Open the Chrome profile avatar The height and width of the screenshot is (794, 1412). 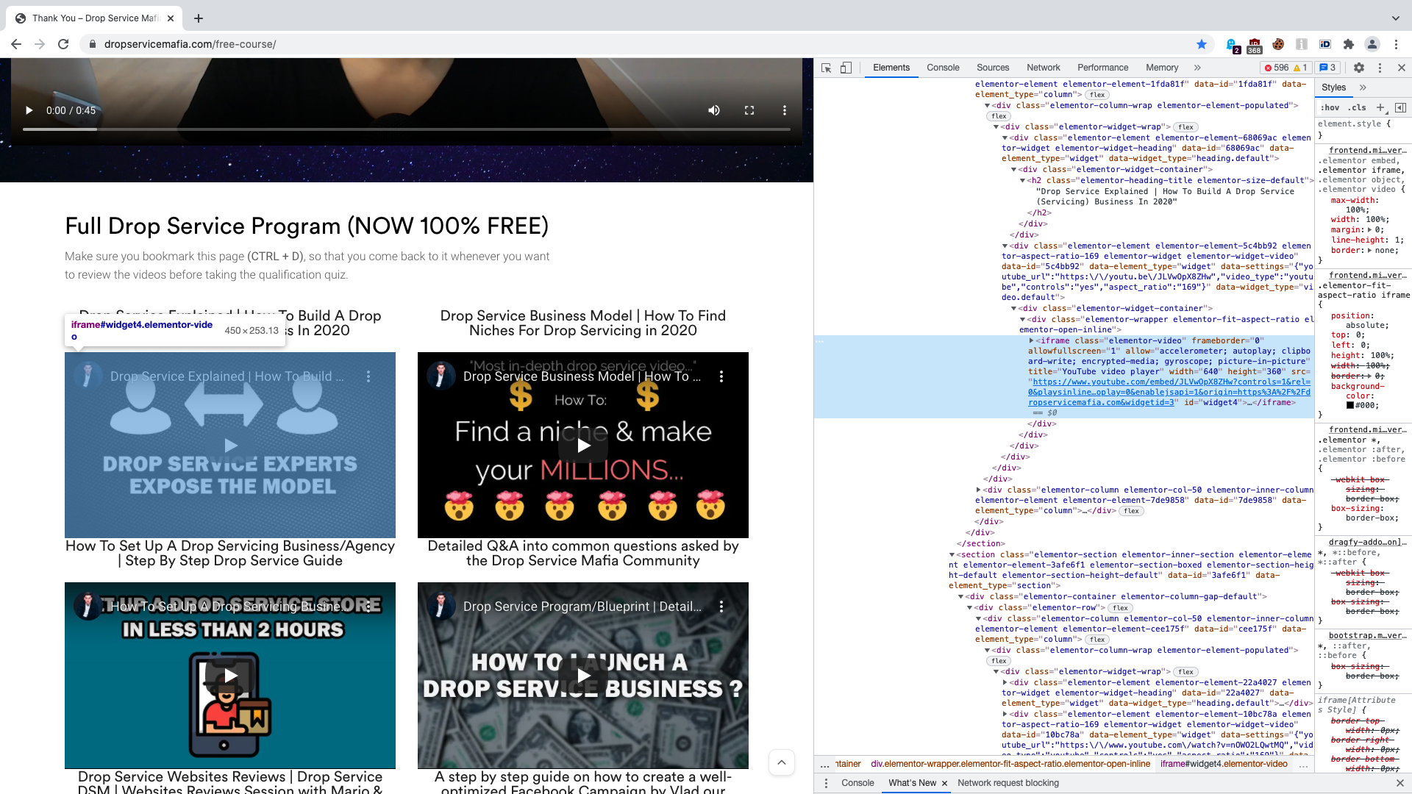coord(1372,44)
